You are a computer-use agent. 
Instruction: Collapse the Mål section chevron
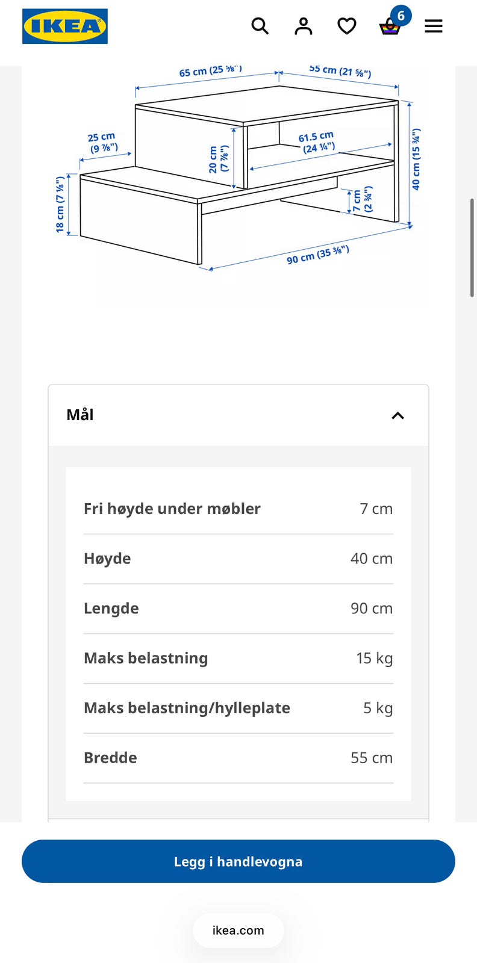click(x=398, y=415)
